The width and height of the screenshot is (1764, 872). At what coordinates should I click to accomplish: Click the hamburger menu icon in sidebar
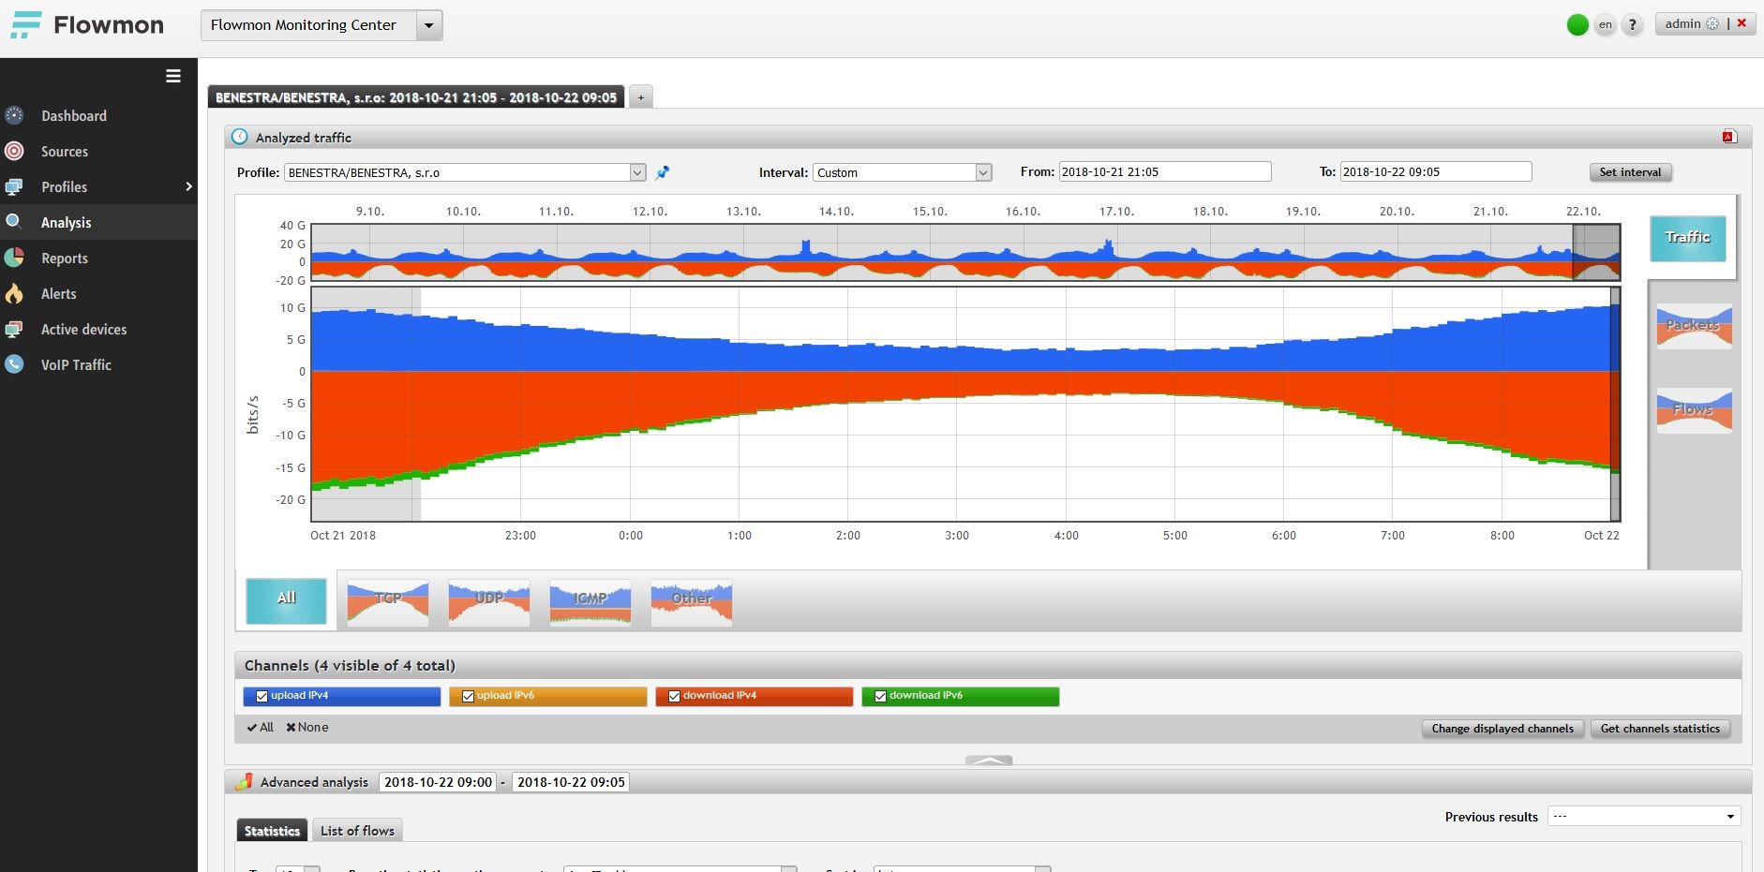(173, 76)
